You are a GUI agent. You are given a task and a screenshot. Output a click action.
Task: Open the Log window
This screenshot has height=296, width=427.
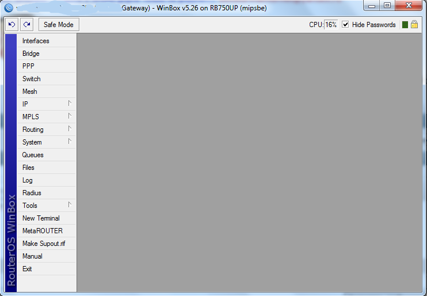tap(47, 180)
